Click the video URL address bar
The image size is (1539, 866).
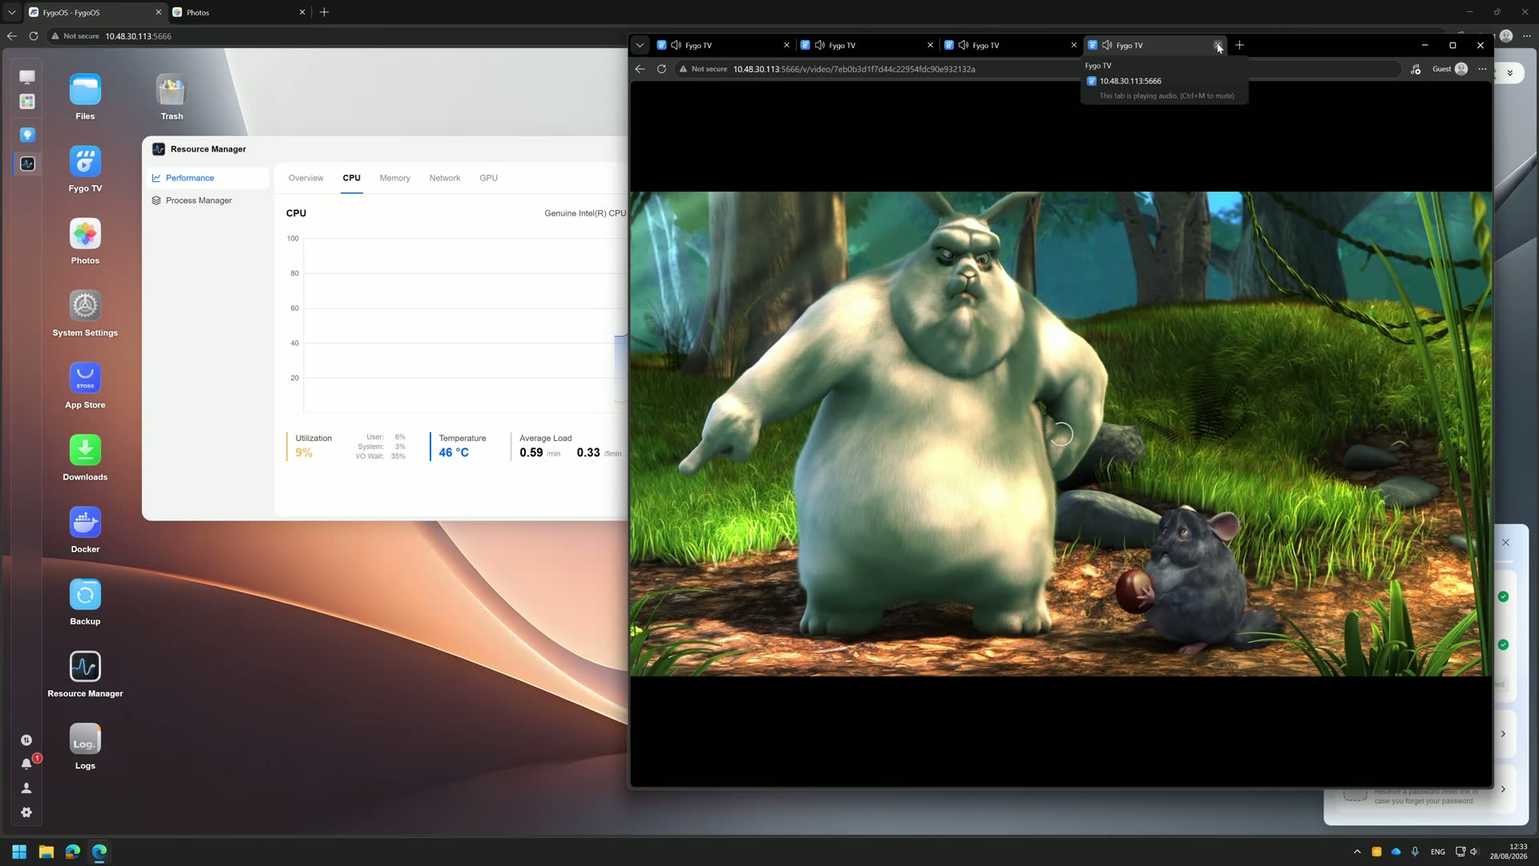point(1038,69)
